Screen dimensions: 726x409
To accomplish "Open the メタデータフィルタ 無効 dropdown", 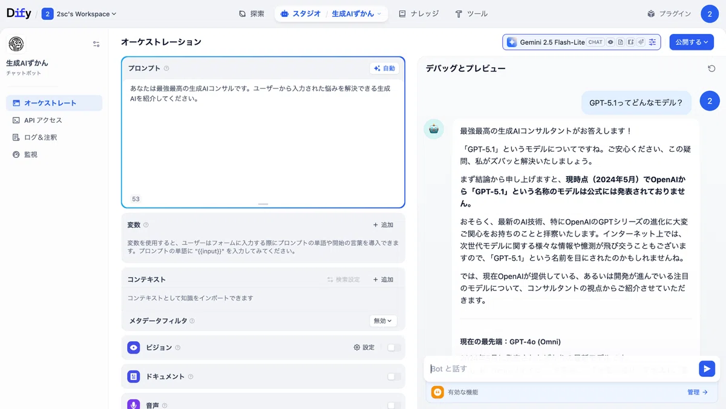I will (x=383, y=321).
